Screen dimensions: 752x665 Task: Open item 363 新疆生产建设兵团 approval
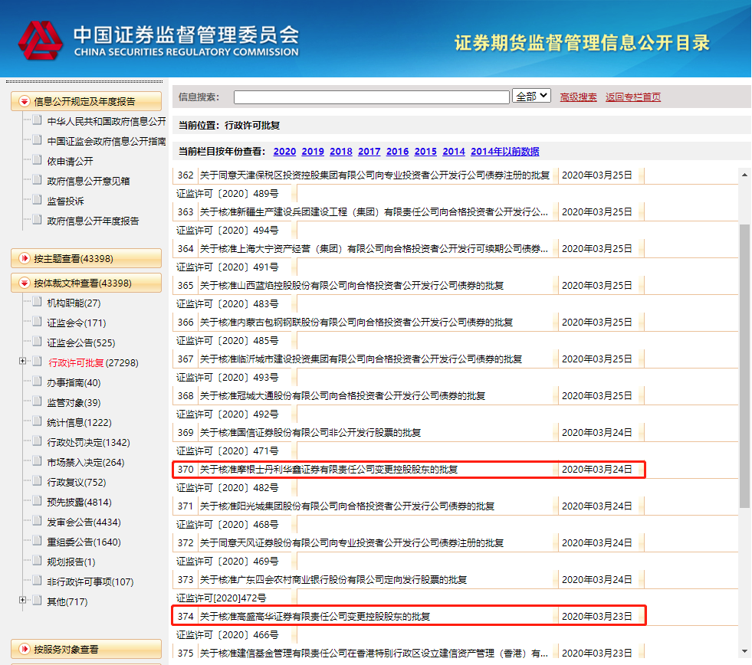pos(373,212)
